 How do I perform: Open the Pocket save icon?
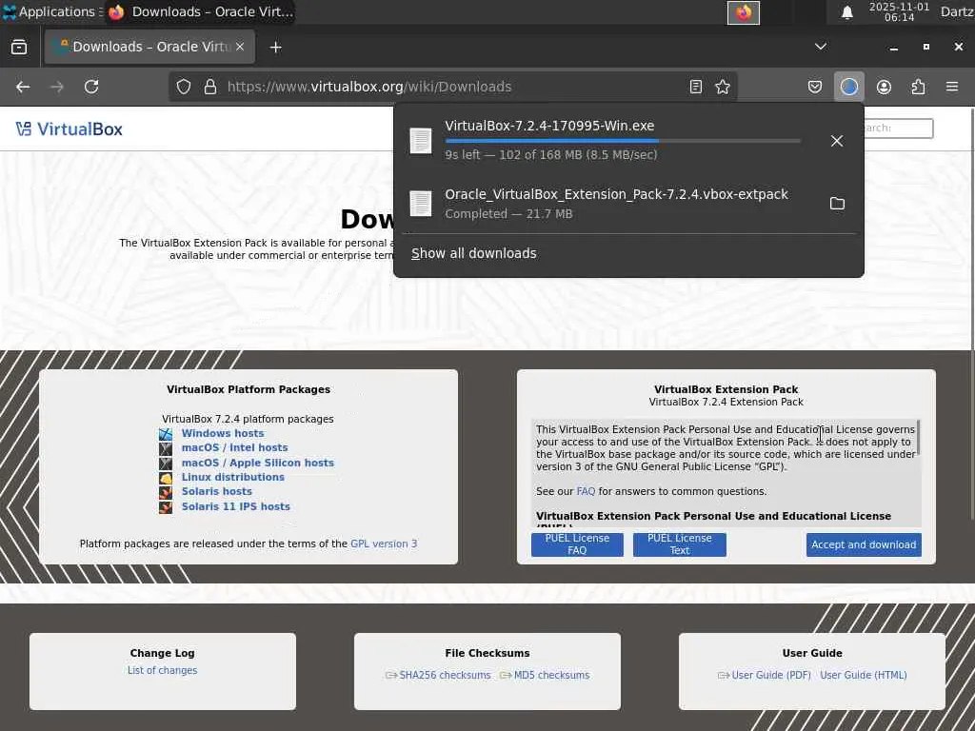click(815, 87)
